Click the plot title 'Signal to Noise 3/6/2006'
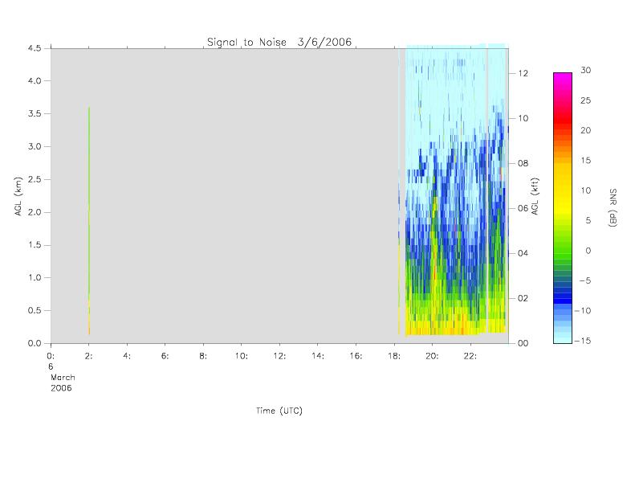635x491 pixels. 279,42
